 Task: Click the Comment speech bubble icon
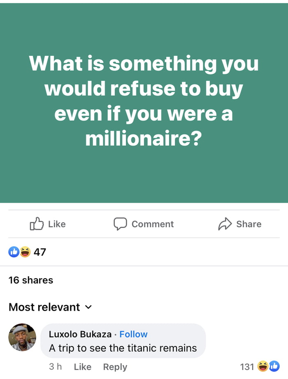[x=120, y=224]
